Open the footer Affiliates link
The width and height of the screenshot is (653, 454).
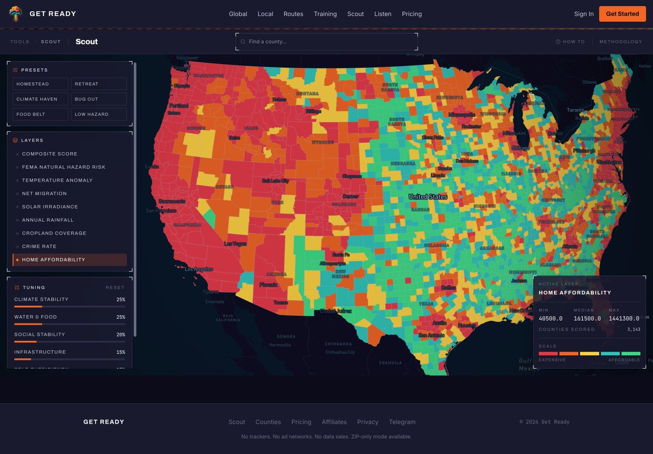pos(334,422)
